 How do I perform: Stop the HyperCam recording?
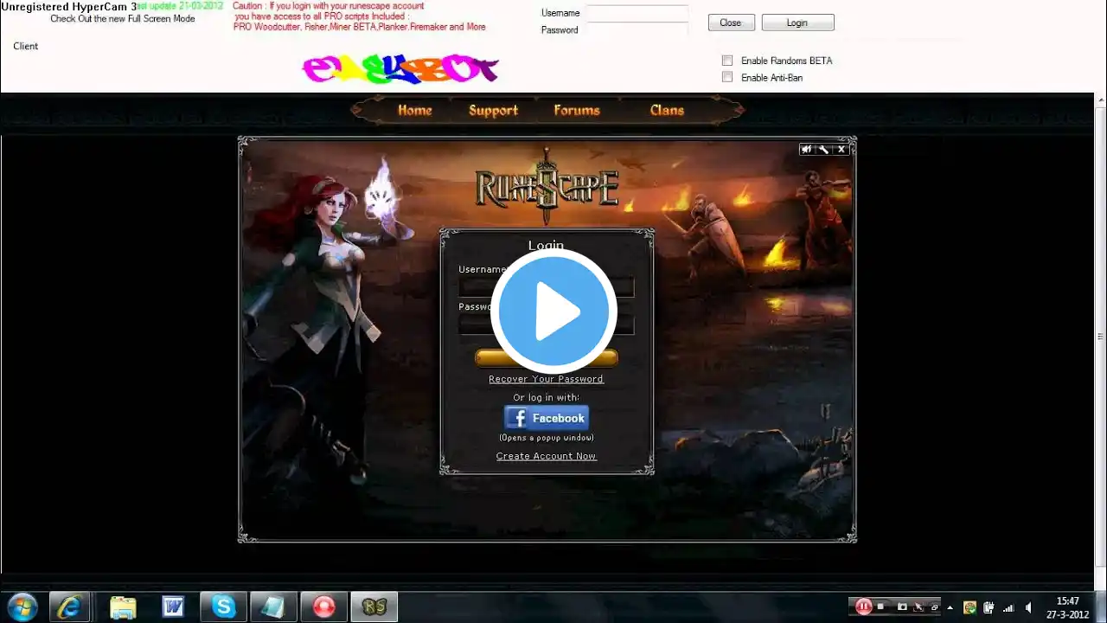880,607
